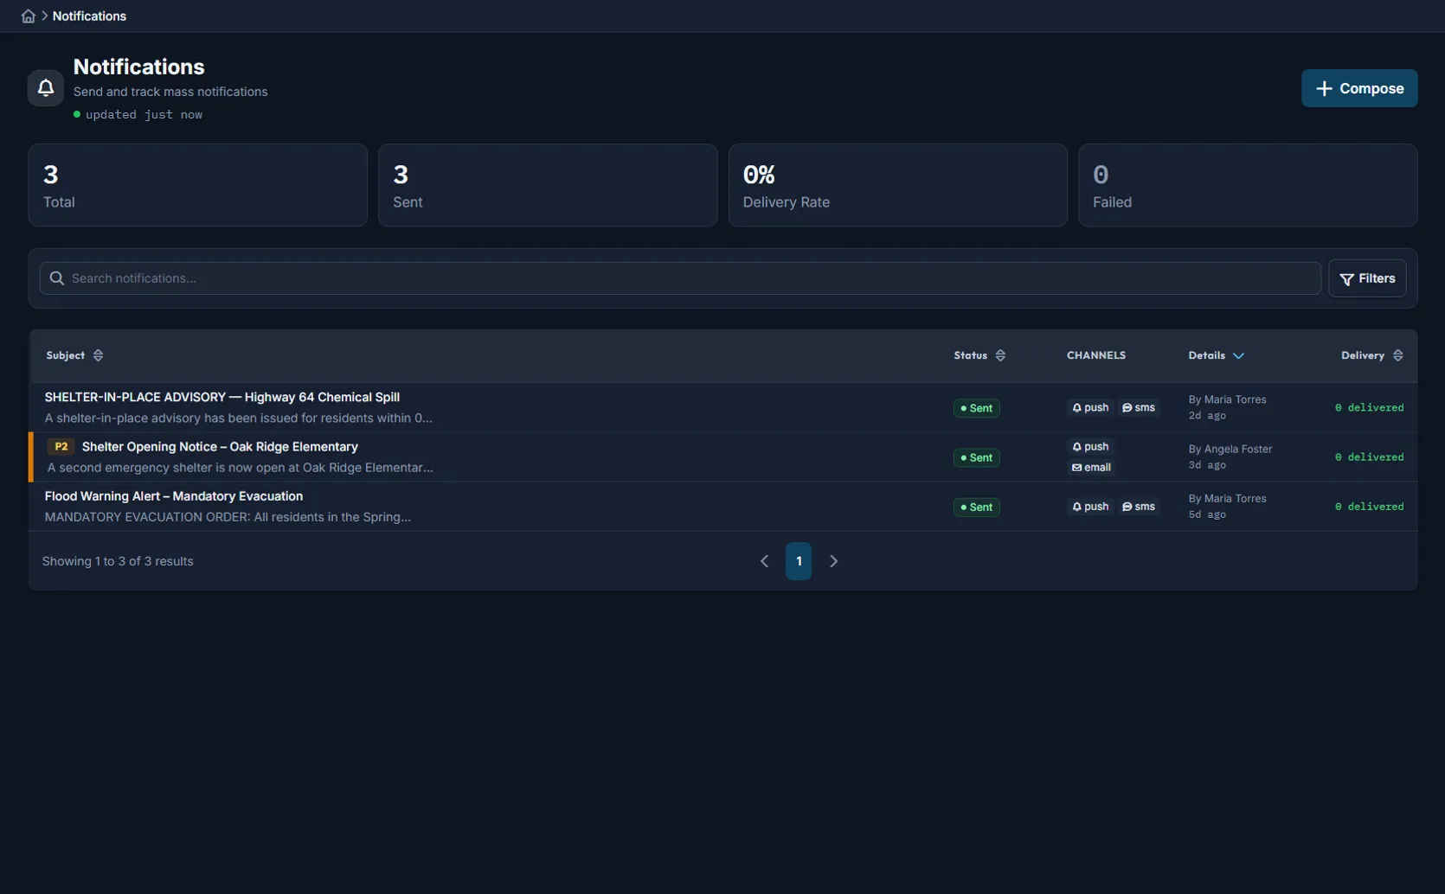1445x894 pixels.
Task: Click 'updated just now' status text
Action: [144, 115]
